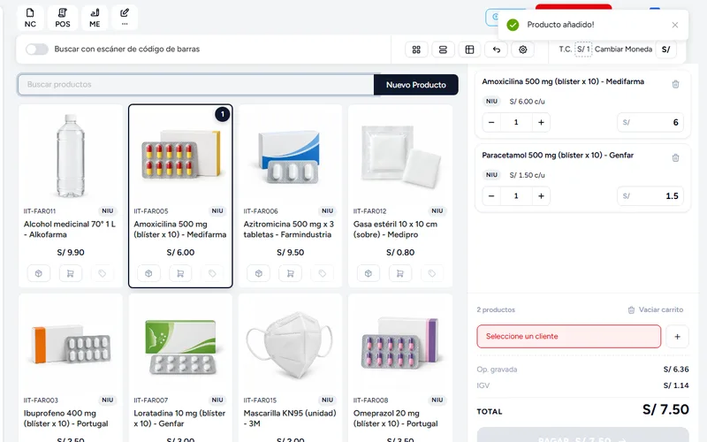707x442 pixels.
Task: Select Ibuprofeno 400 mg product image
Action: (71, 346)
